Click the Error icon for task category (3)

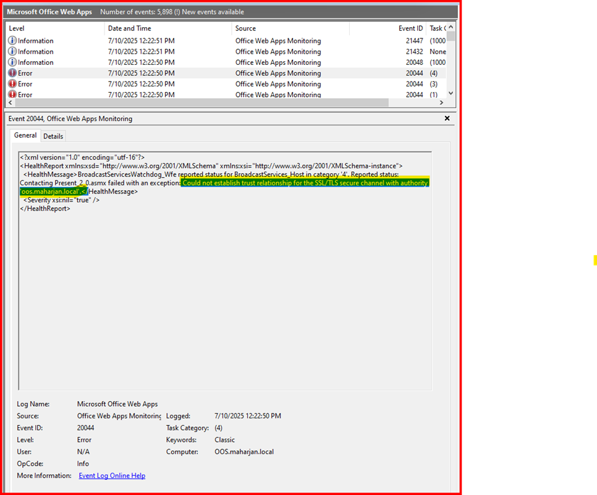click(12, 84)
